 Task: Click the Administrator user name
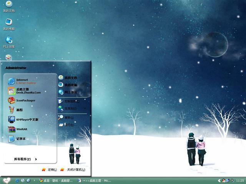click(16, 68)
